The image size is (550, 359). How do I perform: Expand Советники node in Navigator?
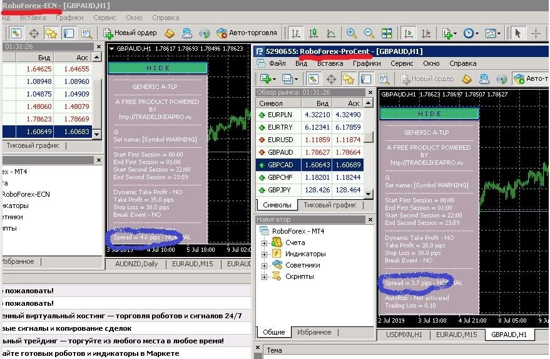tap(264, 266)
